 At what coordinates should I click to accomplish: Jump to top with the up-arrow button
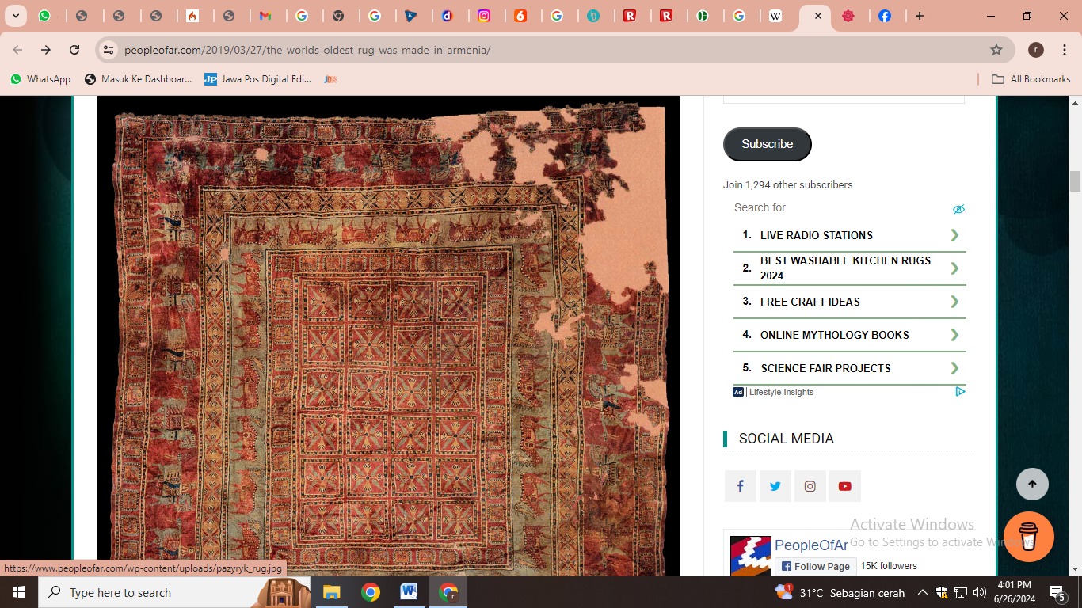(1032, 484)
